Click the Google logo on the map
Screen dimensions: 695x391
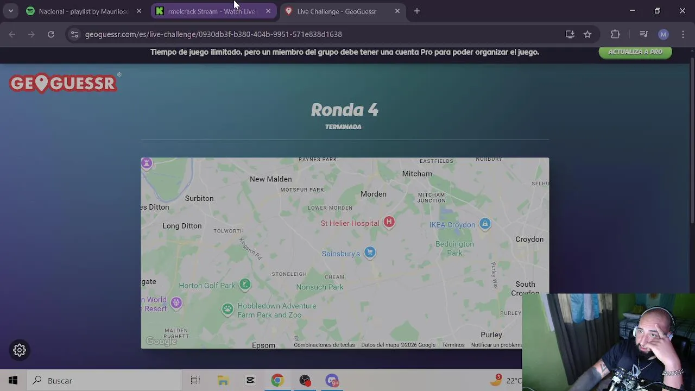click(x=161, y=341)
